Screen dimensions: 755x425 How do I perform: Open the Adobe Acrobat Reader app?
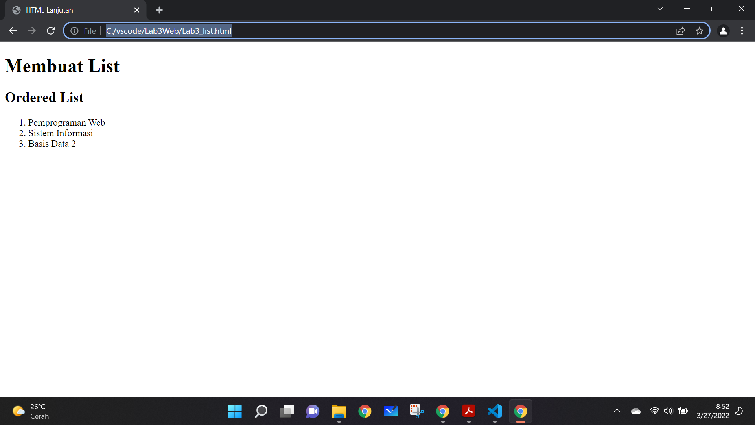pos(468,411)
